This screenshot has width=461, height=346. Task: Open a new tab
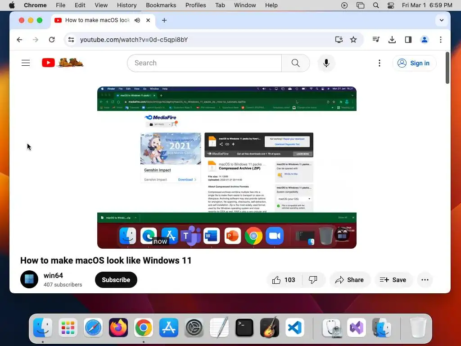click(164, 20)
